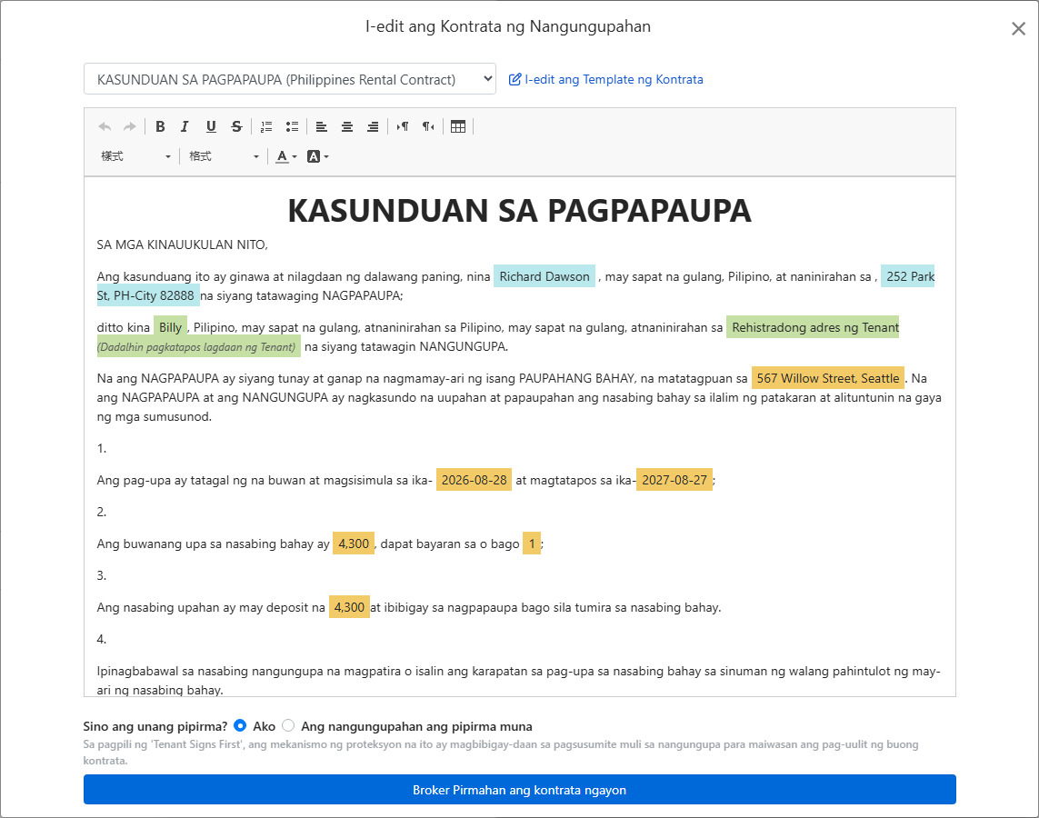Insert a table
This screenshot has height=818, width=1039.
[x=458, y=126]
